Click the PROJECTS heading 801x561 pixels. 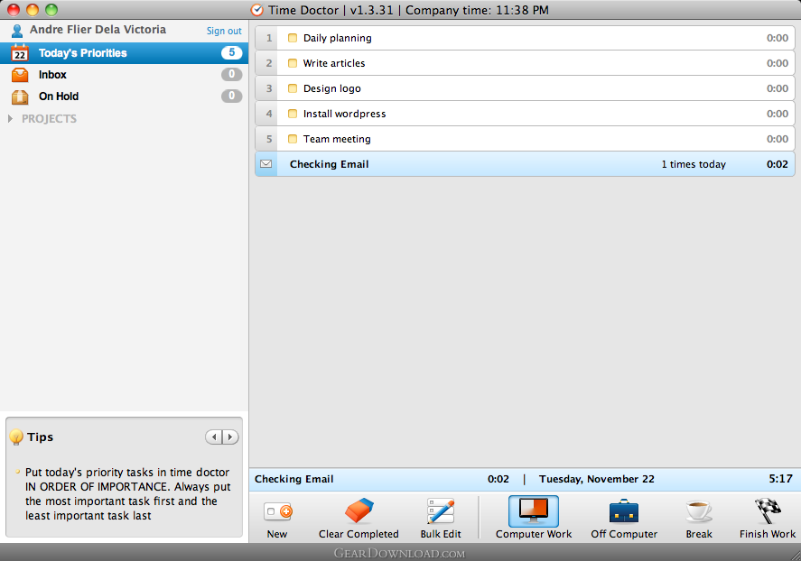(49, 119)
